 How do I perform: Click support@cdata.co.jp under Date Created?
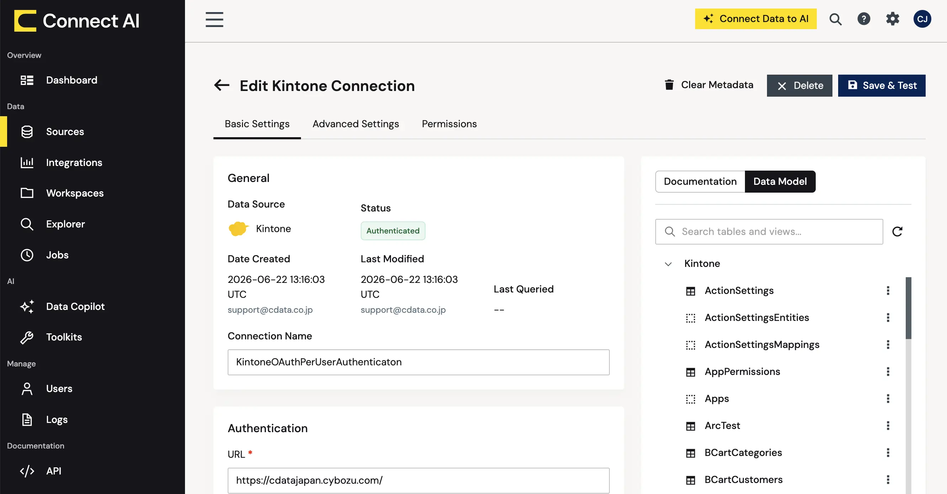click(x=270, y=310)
